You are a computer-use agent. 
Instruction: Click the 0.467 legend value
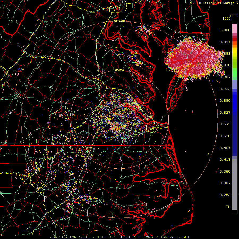click(x=225, y=148)
